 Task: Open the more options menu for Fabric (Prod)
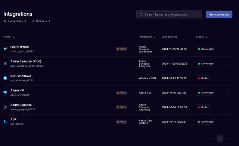click(x=230, y=49)
